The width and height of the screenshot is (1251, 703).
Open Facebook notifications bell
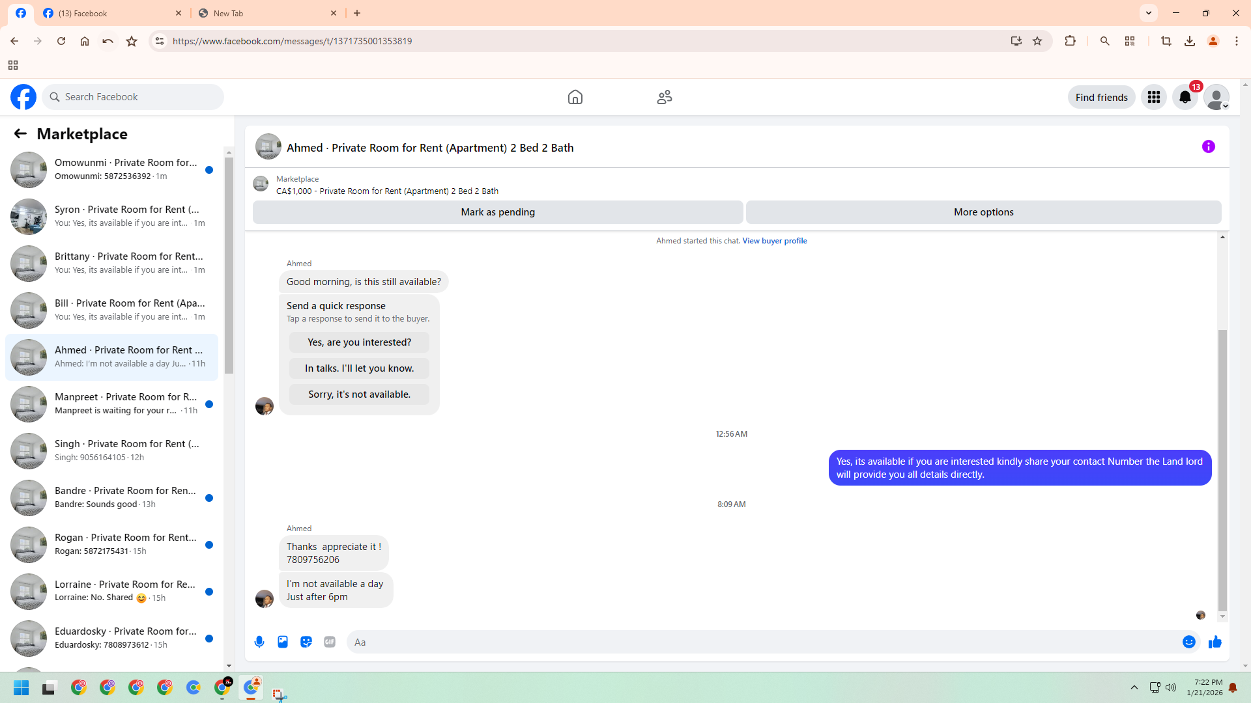point(1185,97)
